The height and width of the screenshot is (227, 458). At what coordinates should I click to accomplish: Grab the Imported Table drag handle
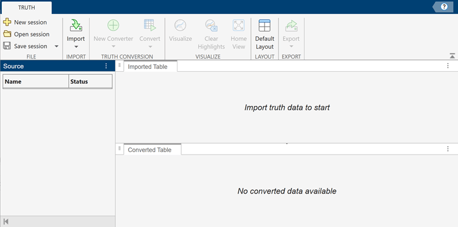[120, 66]
